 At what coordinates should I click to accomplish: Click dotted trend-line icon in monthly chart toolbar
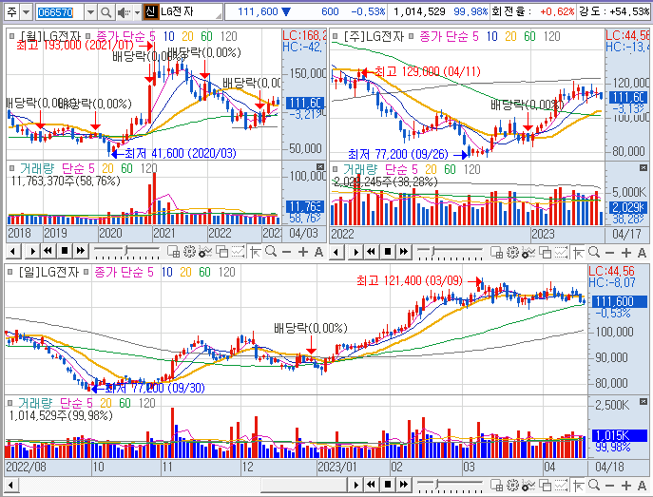click(x=239, y=252)
